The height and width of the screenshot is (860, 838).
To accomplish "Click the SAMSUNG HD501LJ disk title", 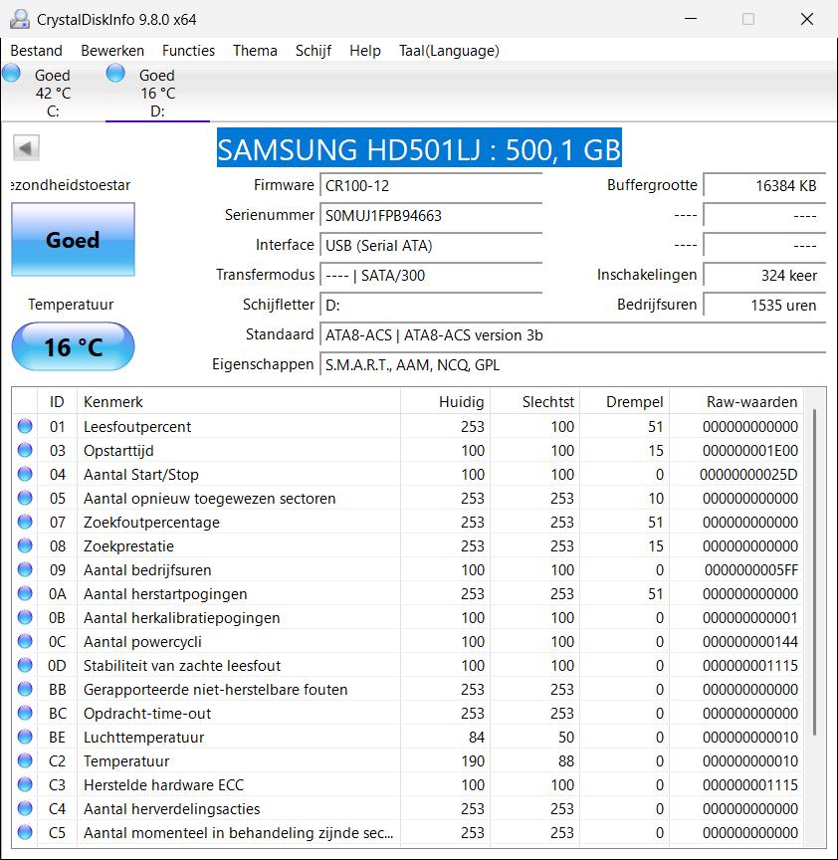I will pyautogui.click(x=419, y=148).
